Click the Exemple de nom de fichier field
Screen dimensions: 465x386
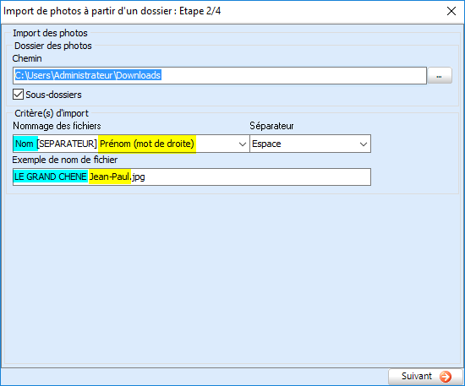pos(192,177)
